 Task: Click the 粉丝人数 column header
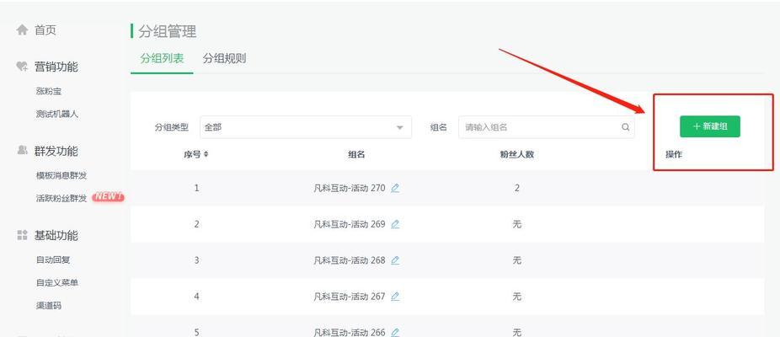tap(517, 154)
